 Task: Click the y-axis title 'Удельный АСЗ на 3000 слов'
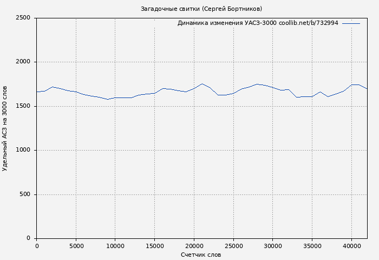point(5,128)
